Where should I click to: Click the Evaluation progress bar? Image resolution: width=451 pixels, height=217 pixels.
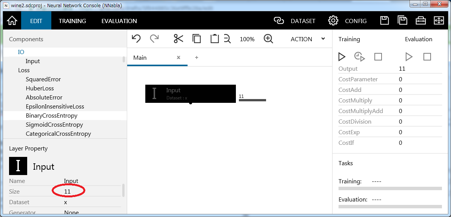[x=390, y=206]
